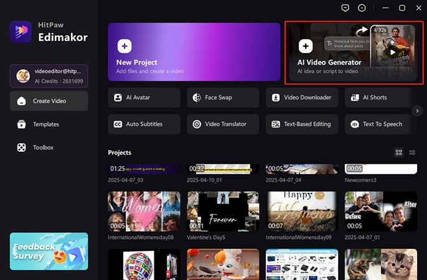The height and width of the screenshot is (280, 427).
Task: Open InternationalWomensday09 project thumbnail
Action: pos(302,212)
